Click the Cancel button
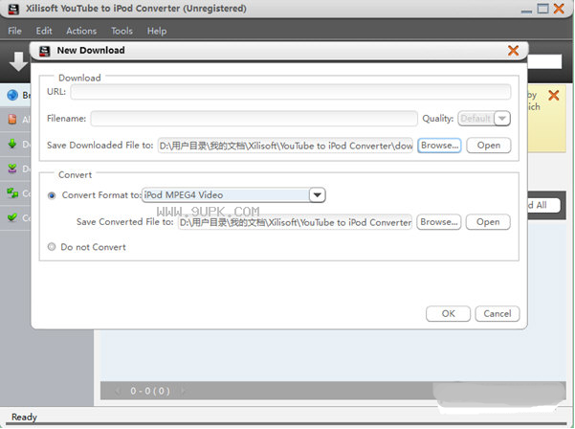The width and height of the screenshot is (575, 429). [498, 314]
